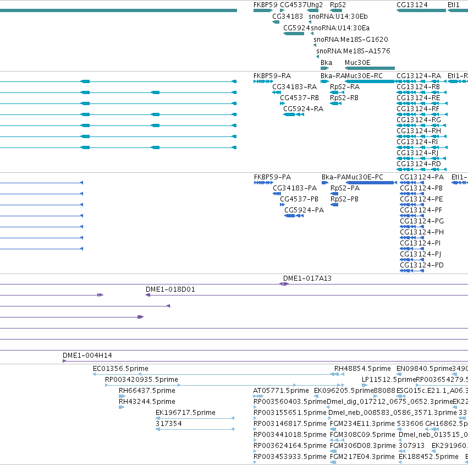This screenshot has width=468, height=465.
Task: Select the EK196717.5prime EST label
Action: 185,413
